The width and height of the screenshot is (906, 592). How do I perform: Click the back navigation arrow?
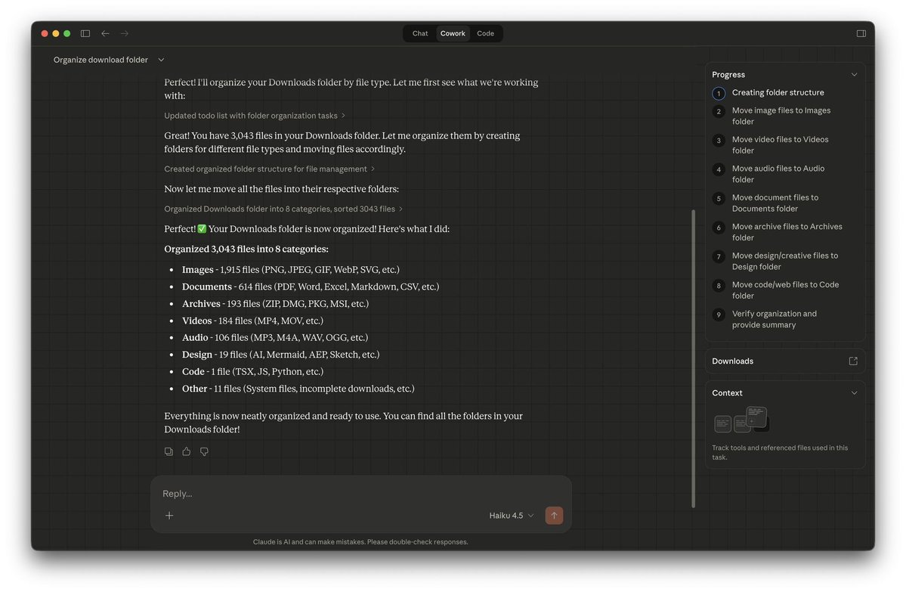point(105,33)
